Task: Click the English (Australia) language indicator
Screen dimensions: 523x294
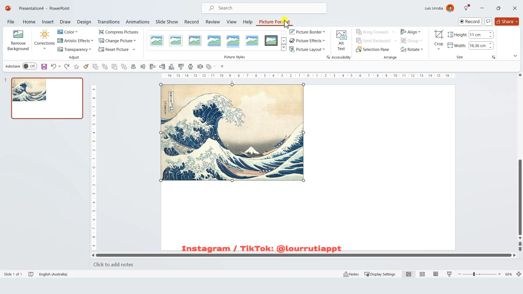Action: [x=53, y=274]
